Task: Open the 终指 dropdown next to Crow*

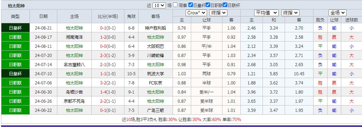Action: tap(218, 13)
